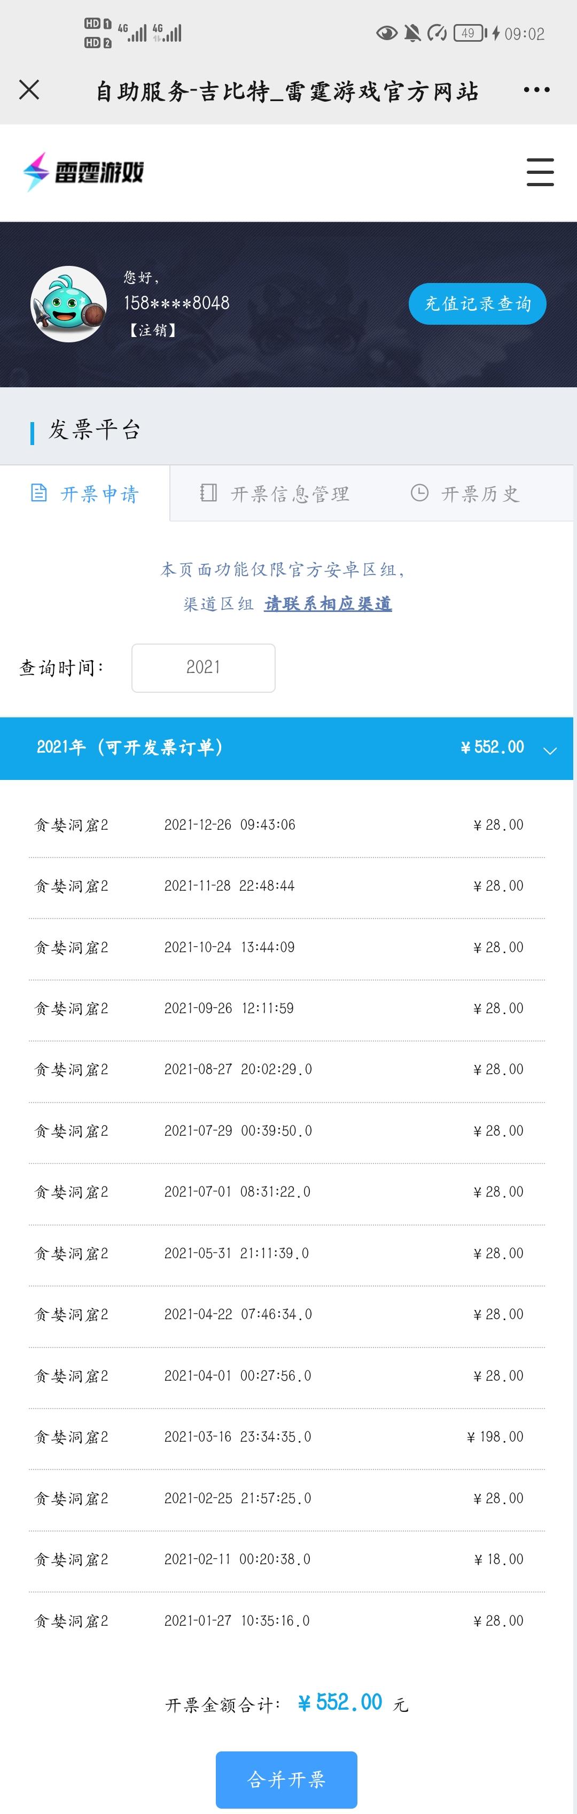Tap the ¥552.00 total in the blue header
The image size is (577, 1814).
[493, 747]
